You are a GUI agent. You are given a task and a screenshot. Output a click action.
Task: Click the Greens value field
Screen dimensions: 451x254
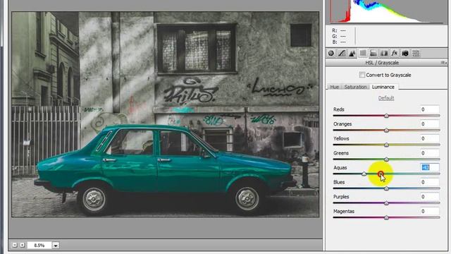click(x=429, y=153)
